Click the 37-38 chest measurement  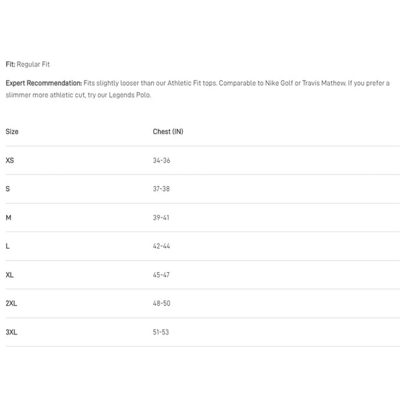coord(161,189)
